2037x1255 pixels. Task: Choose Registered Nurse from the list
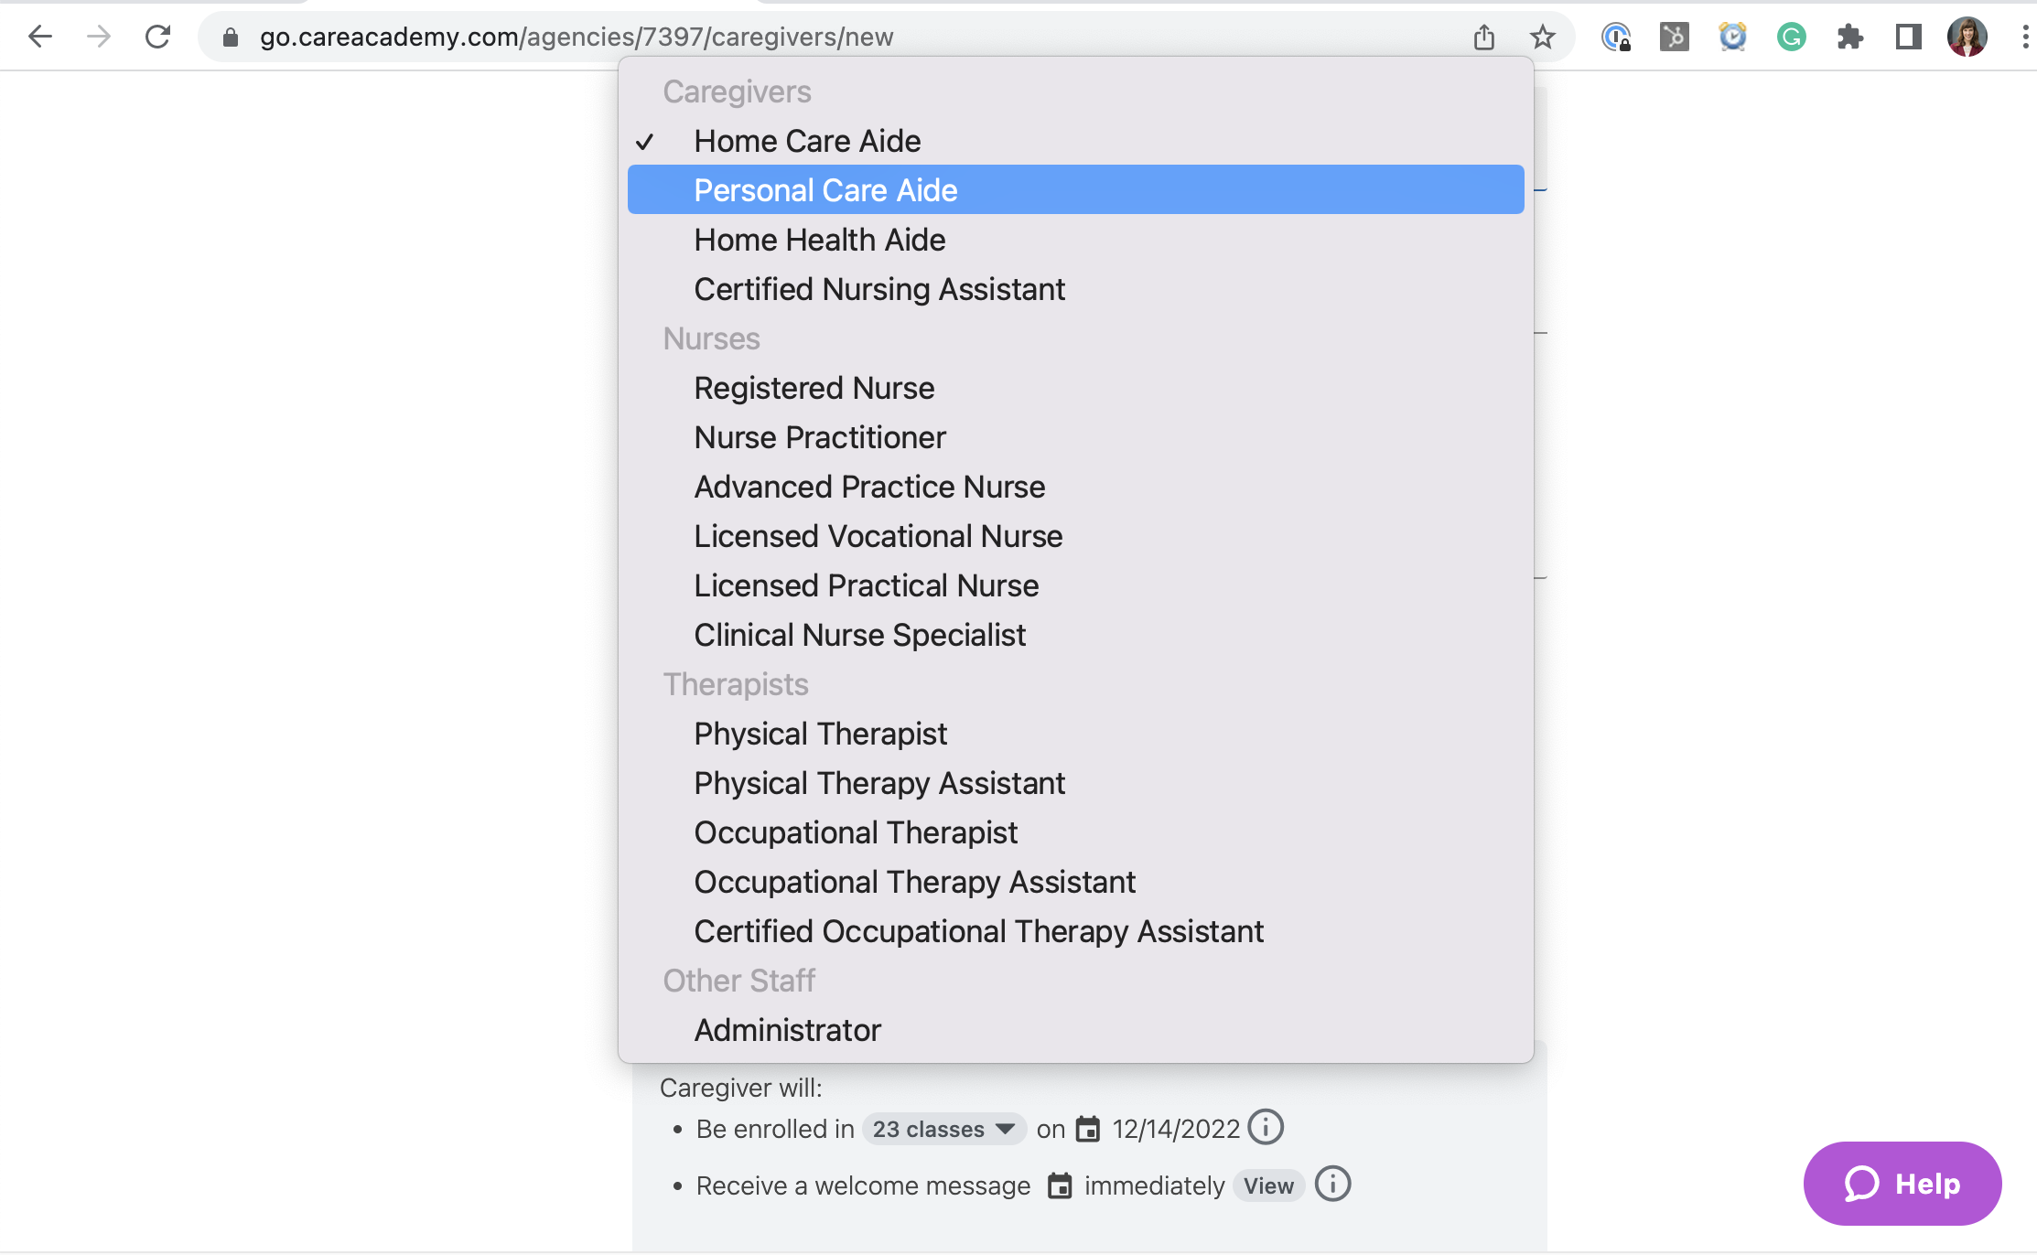[x=814, y=388]
